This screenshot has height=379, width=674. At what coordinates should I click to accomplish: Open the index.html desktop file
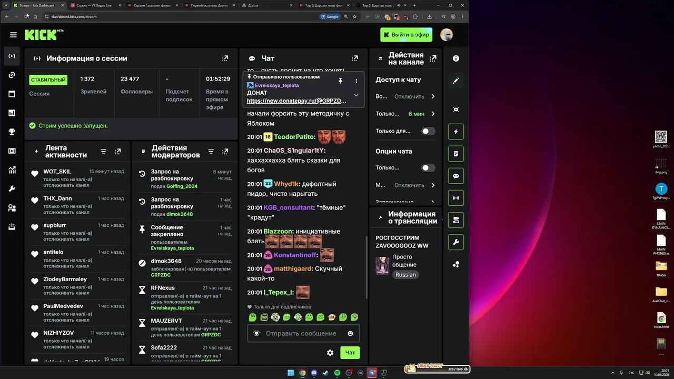click(661, 320)
